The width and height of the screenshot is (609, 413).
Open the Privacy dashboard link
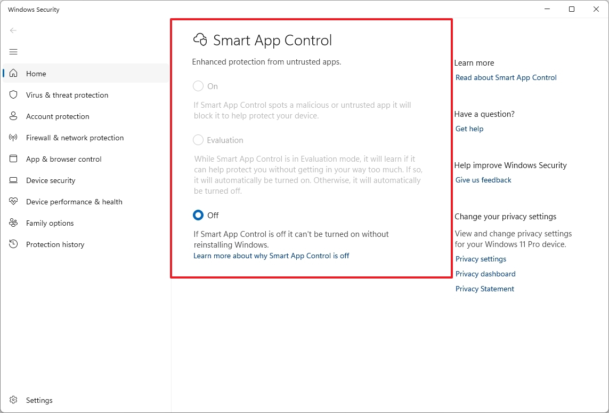coord(485,274)
